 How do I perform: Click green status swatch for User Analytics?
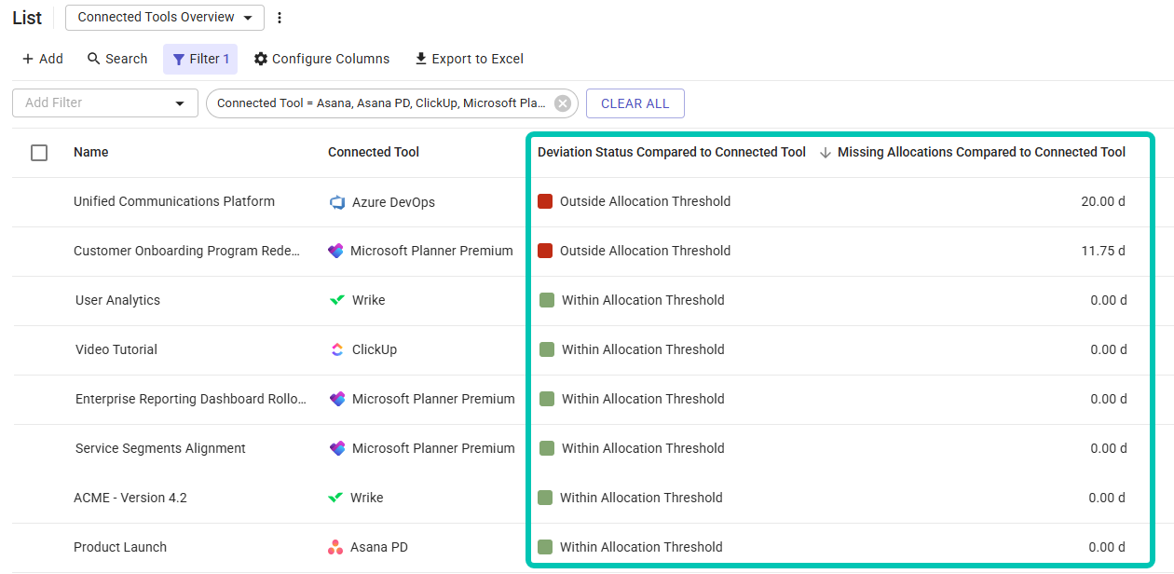click(x=547, y=300)
